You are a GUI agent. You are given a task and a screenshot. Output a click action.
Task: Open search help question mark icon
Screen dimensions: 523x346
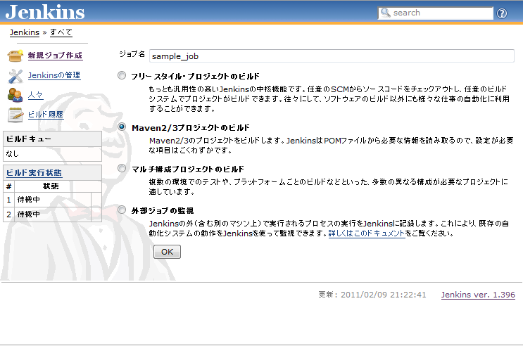(502, 13)
